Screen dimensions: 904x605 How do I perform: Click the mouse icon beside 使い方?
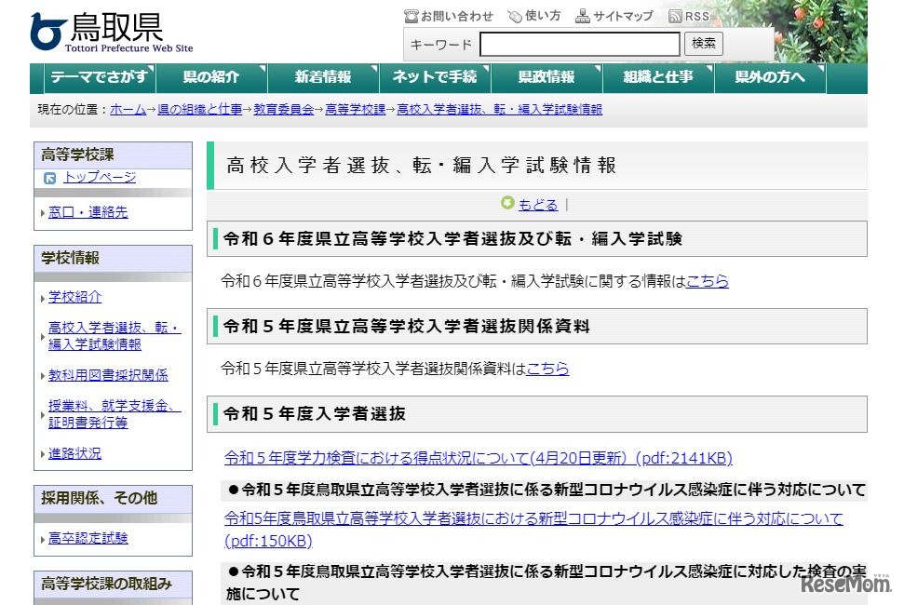click(514, 15)
